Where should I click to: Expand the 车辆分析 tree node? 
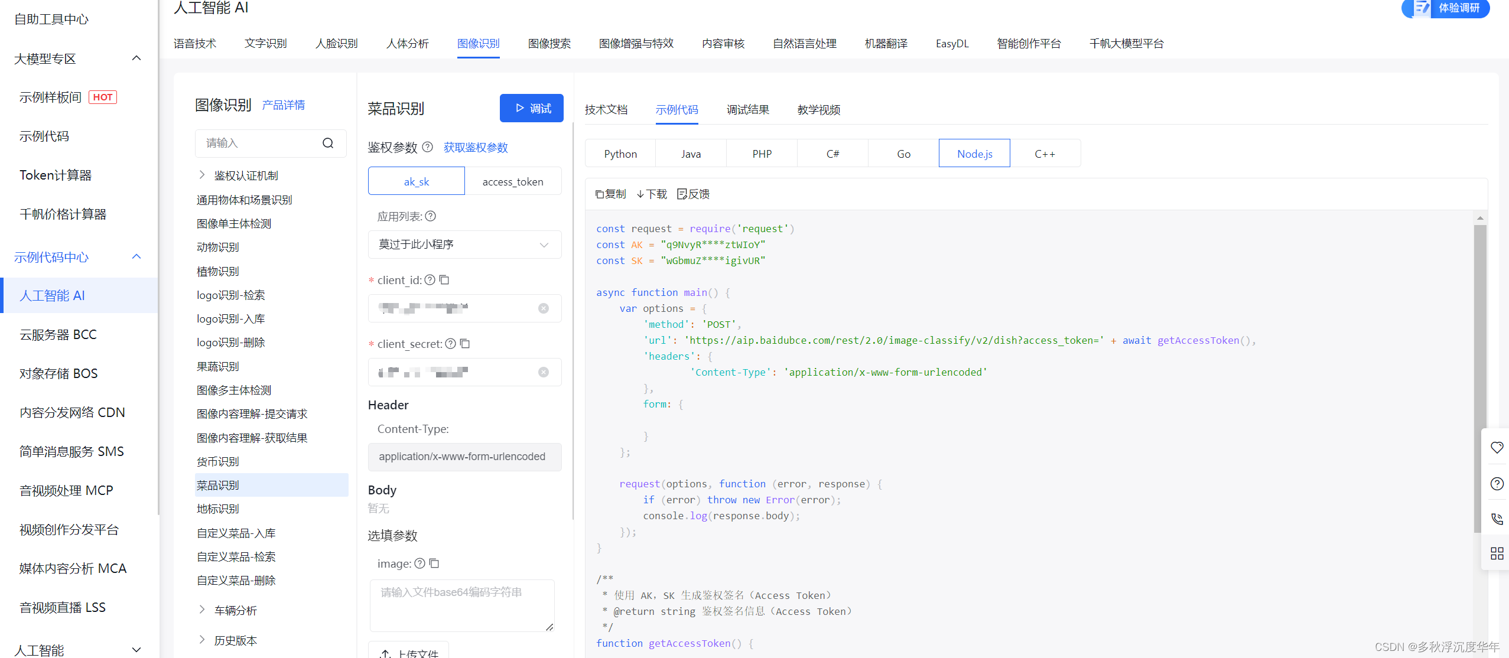click(x=202, y=610)
